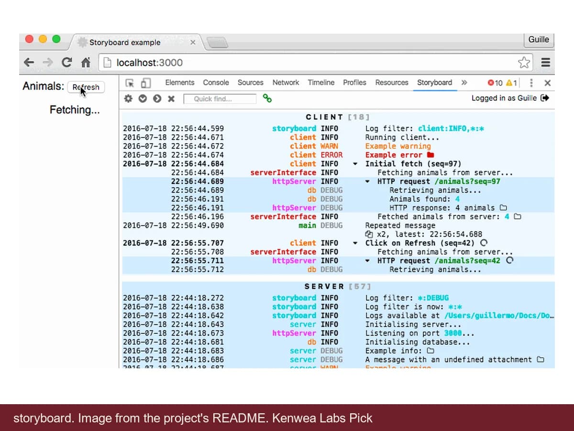This screenshot has height=431, width=574.
Task: Open the Timeline tab
Action: click(x=321, y=82)
